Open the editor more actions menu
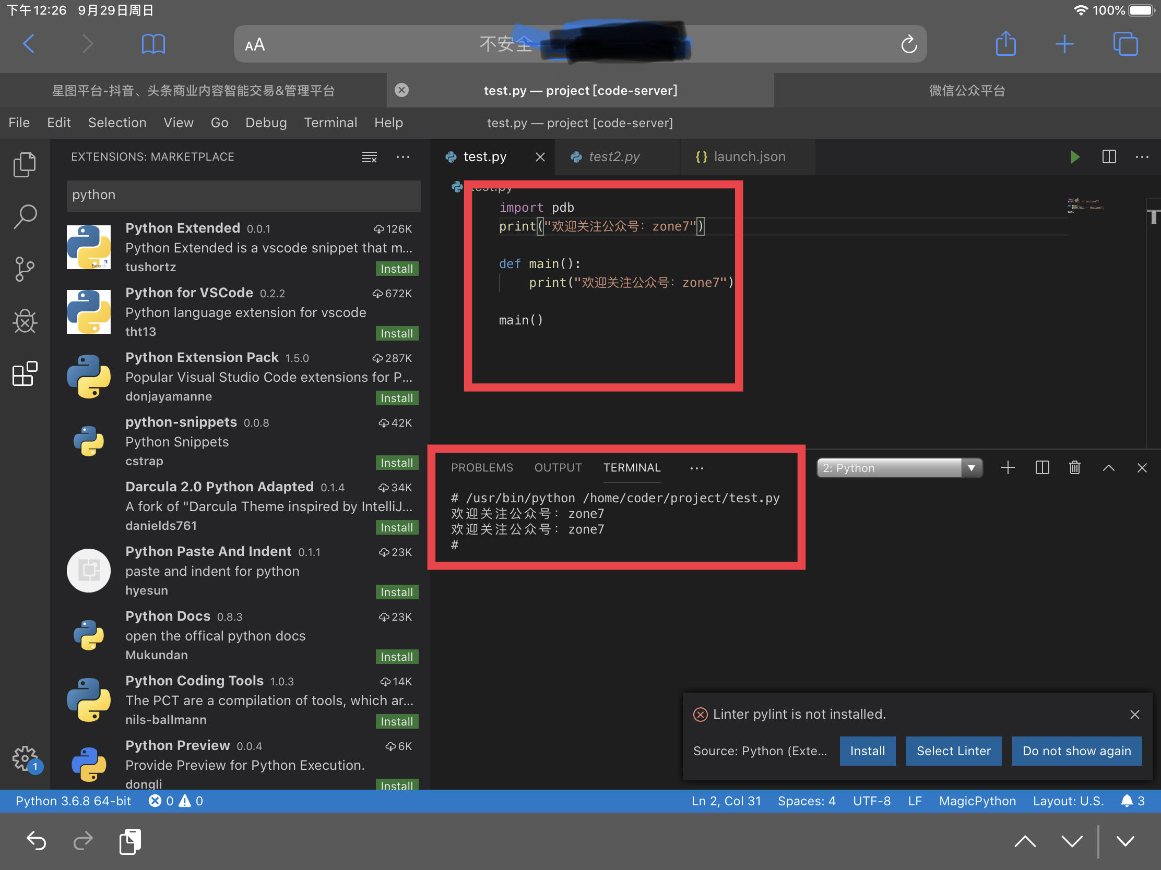 pyautogui.click(x=1142, y=156)
